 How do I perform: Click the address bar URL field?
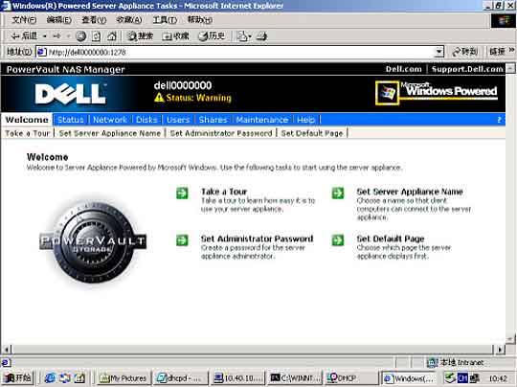pos(240,52)
